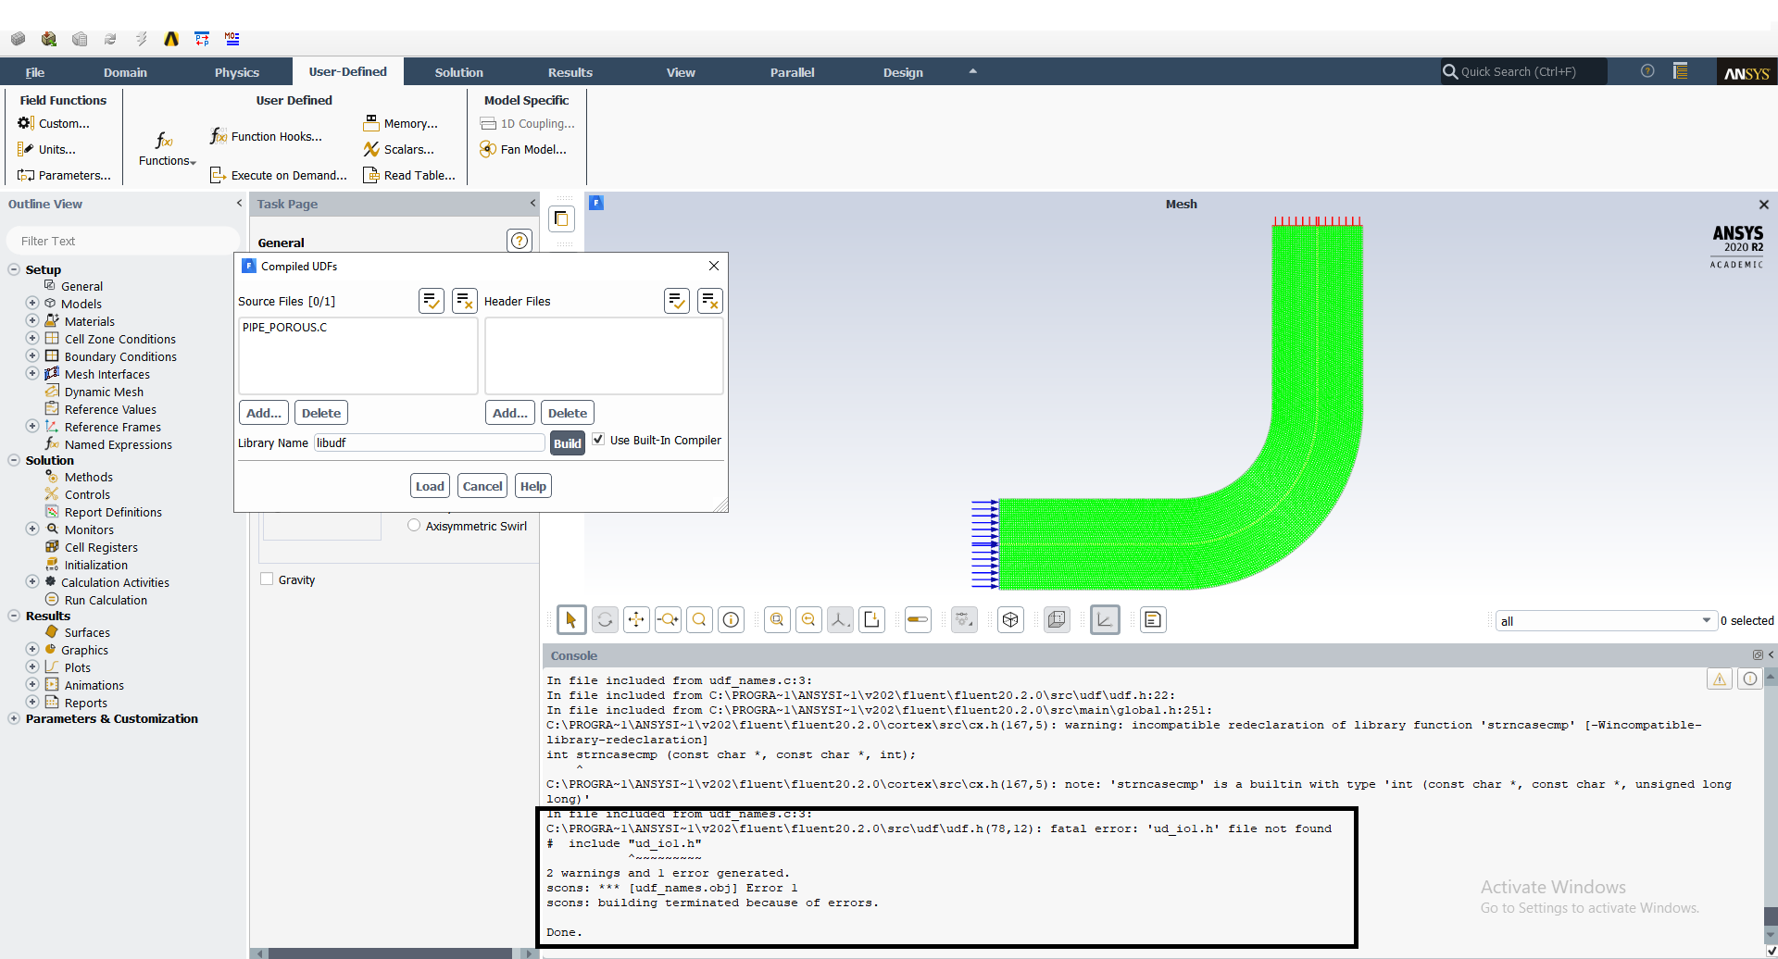Fit mesh to window
This screenshot has width=1778, height=959.
point(777,620)
